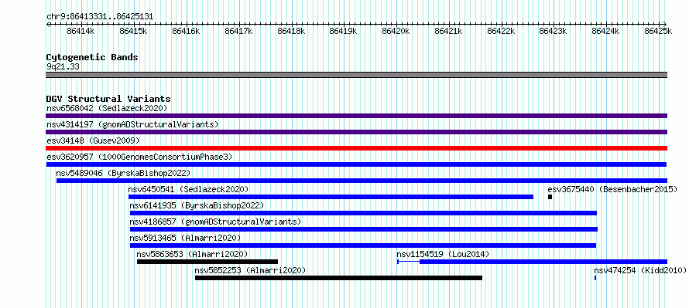689x308 pixels.
Task: Click the Cytogenetic Bands track title
Action: 92,57
